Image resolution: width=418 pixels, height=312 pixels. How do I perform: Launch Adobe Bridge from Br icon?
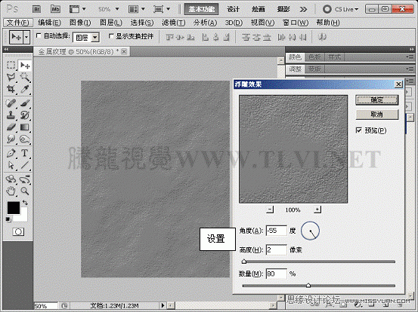click(x=36, y=9)
